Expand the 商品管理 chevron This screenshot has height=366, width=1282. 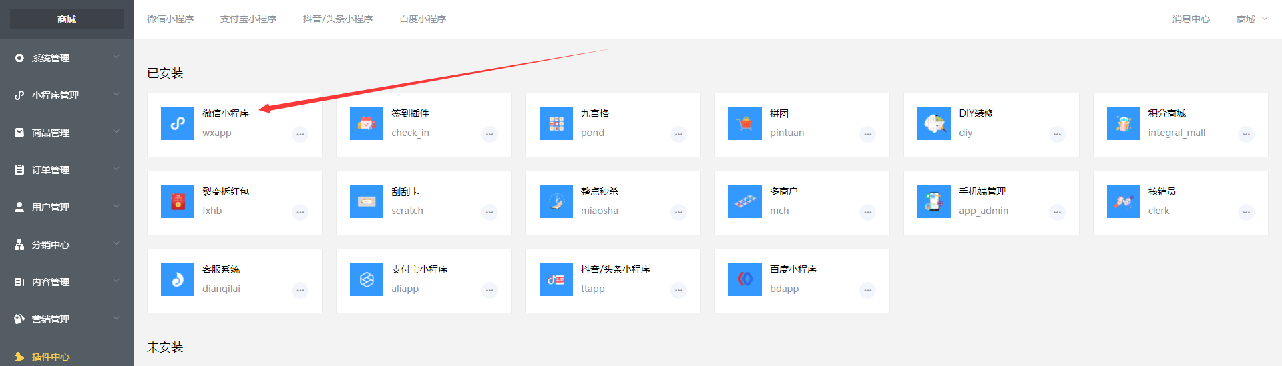116,132
